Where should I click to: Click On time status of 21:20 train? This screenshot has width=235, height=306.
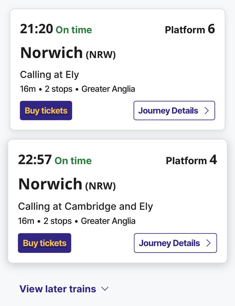pos(74,30)
